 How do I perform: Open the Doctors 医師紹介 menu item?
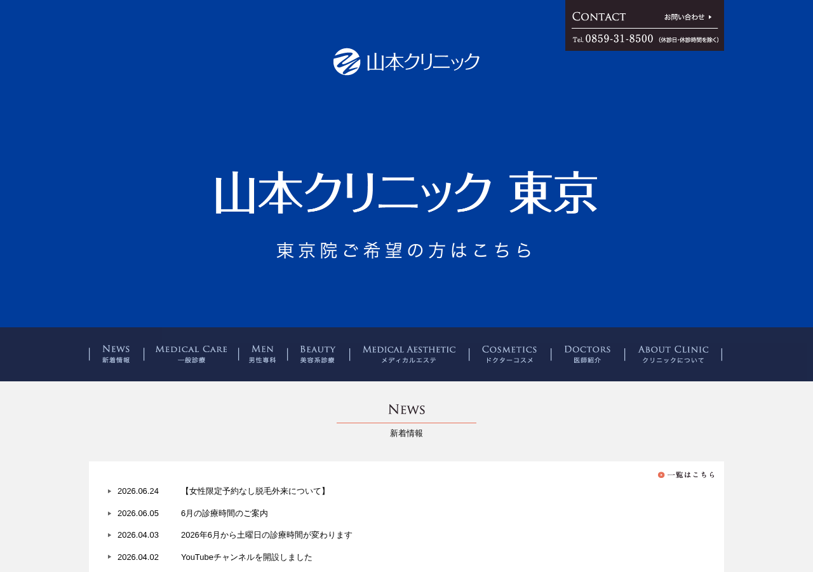click(588, 354)
